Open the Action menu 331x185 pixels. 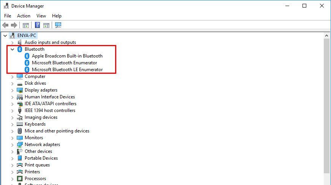coord(24,16)
